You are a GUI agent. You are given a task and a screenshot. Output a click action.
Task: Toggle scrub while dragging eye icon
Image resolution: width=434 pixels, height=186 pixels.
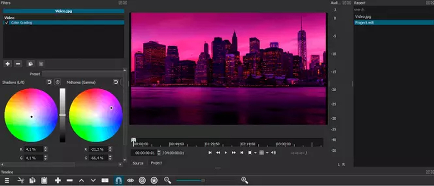click(x=130, y=180)
